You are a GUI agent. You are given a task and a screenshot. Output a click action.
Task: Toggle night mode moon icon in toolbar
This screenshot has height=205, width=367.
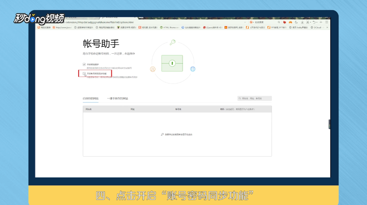click(296, 22)
